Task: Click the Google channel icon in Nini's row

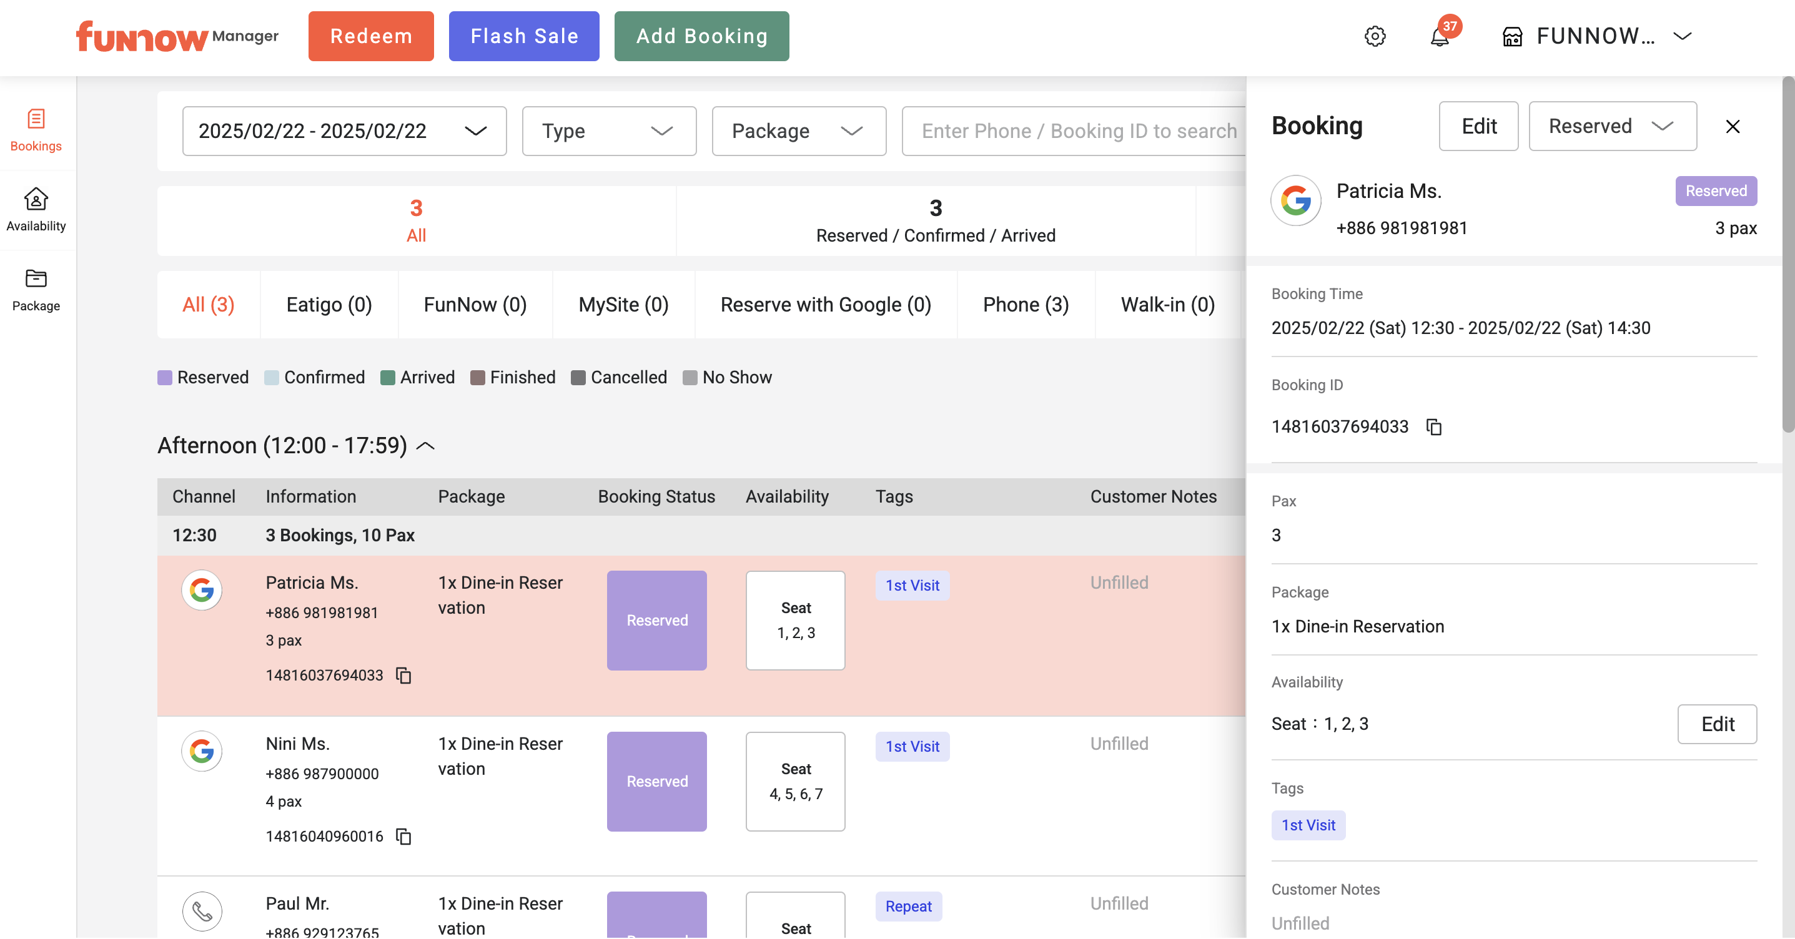Action: point(201,751)
